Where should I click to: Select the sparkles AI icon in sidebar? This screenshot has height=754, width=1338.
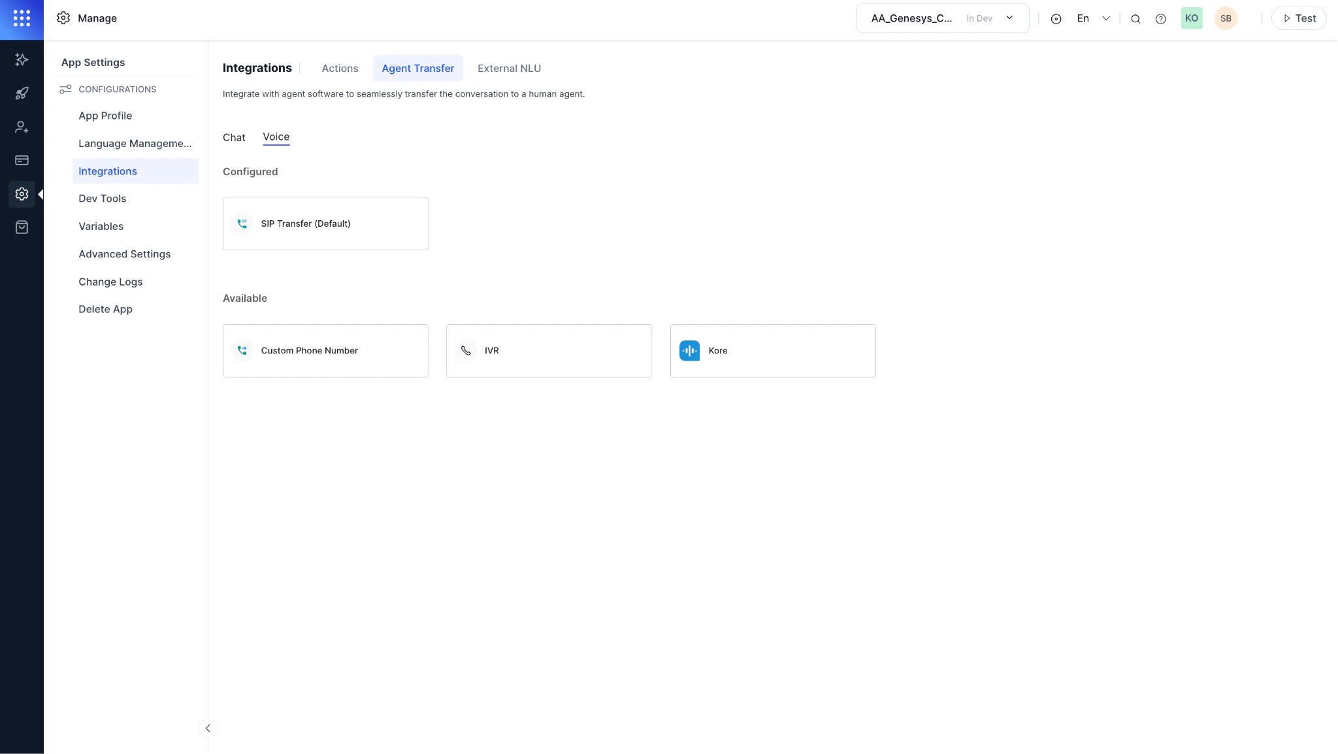[x=22, y=59]
